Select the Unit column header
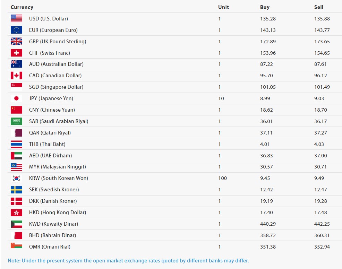Image resolution: width=342 pixels, height=269 pixels. [x=223, y=7]
